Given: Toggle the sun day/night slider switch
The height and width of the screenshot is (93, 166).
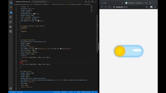Looking at the screenshot, I should click(x=129, y=51).
